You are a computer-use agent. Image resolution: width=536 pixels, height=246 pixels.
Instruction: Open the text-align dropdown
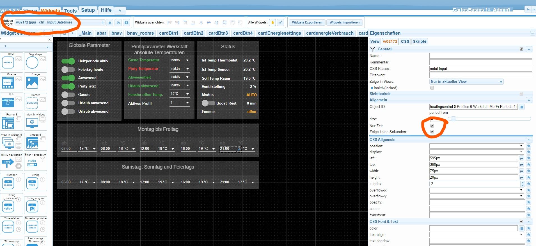tap(477, 235)
